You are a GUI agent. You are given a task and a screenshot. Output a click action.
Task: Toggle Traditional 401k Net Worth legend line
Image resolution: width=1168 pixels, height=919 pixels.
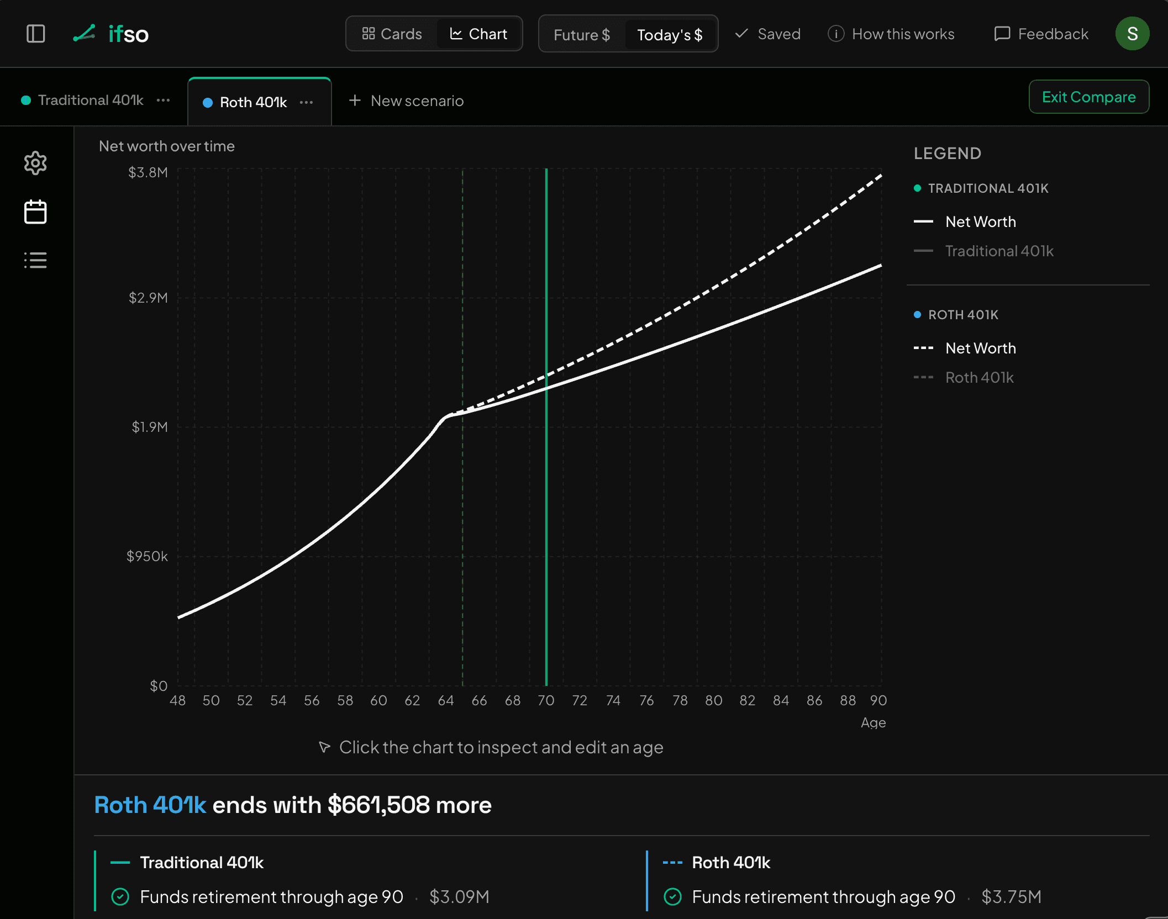click(965, 221)
